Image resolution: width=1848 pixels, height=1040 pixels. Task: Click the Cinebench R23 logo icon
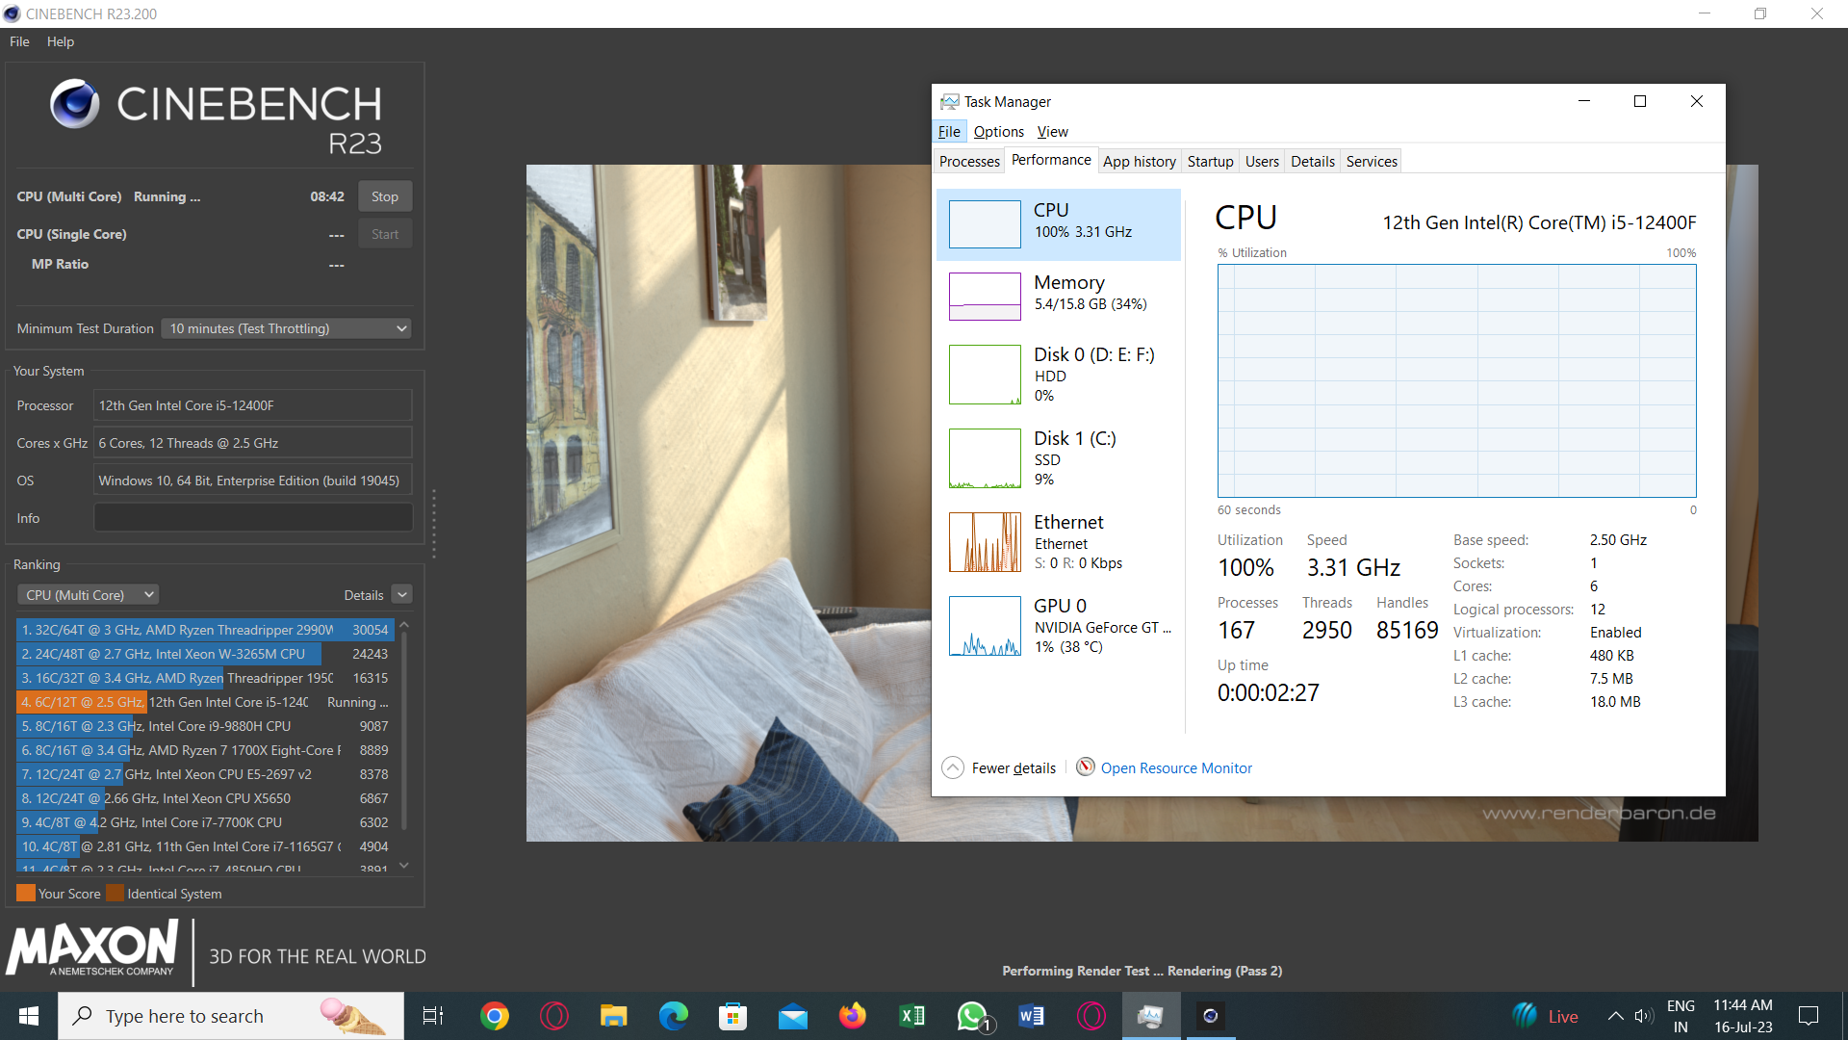(74, 104)
